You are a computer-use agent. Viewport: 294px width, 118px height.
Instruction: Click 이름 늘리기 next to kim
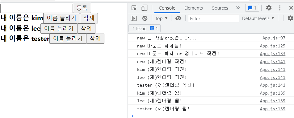(x=61, y=18)
